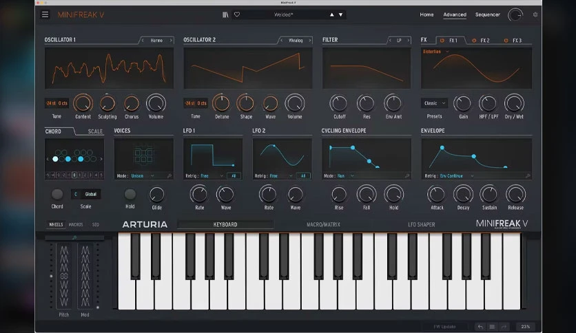The width and height of the screenshot is (576, 333).
Task: Click the FW Update button
Action: pyautogui.click(x=444, y=326)
